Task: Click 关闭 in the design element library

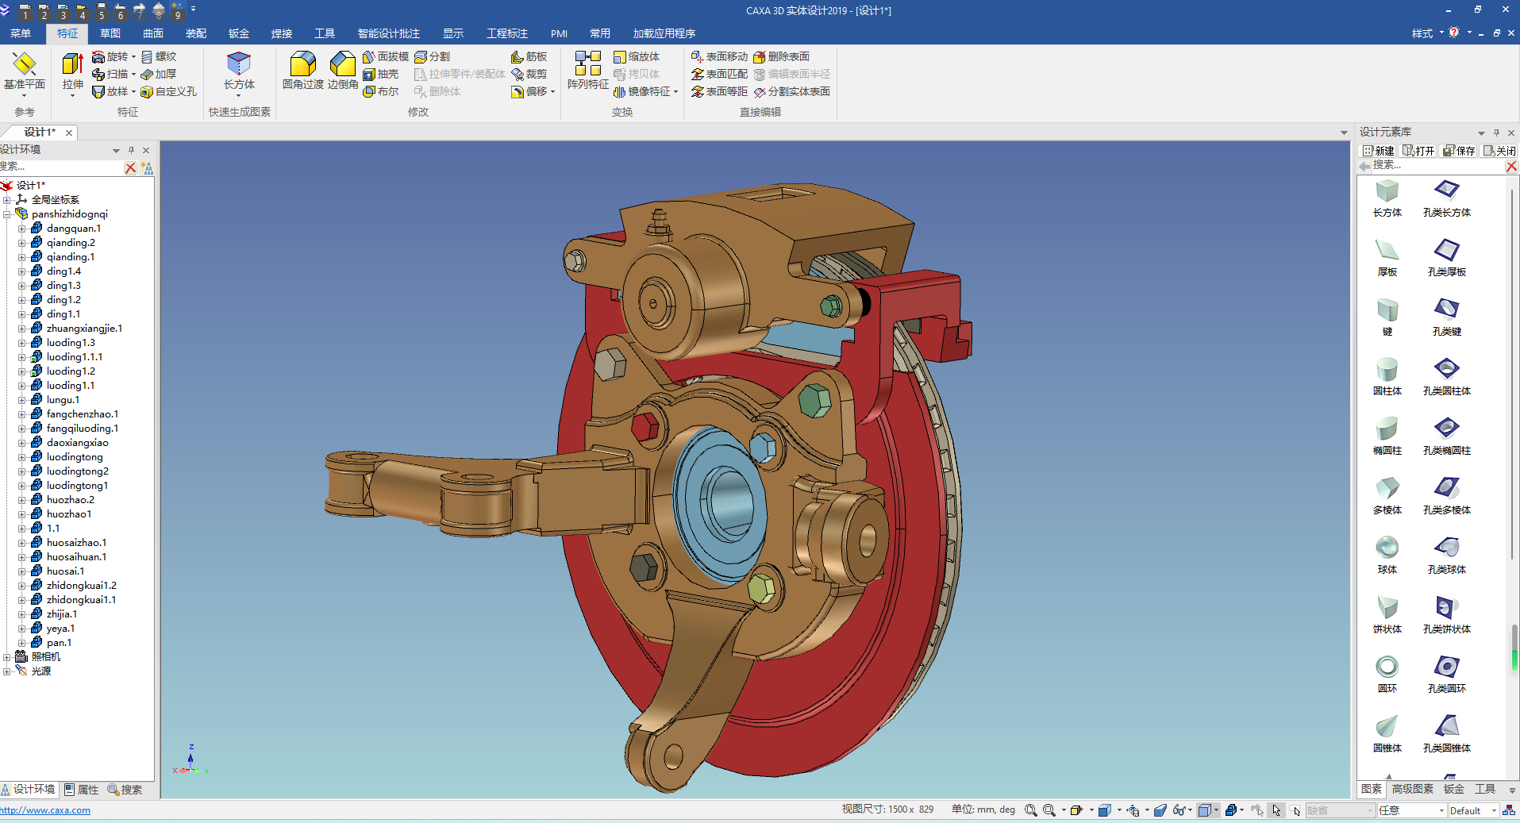Action: coord(1499,151)
